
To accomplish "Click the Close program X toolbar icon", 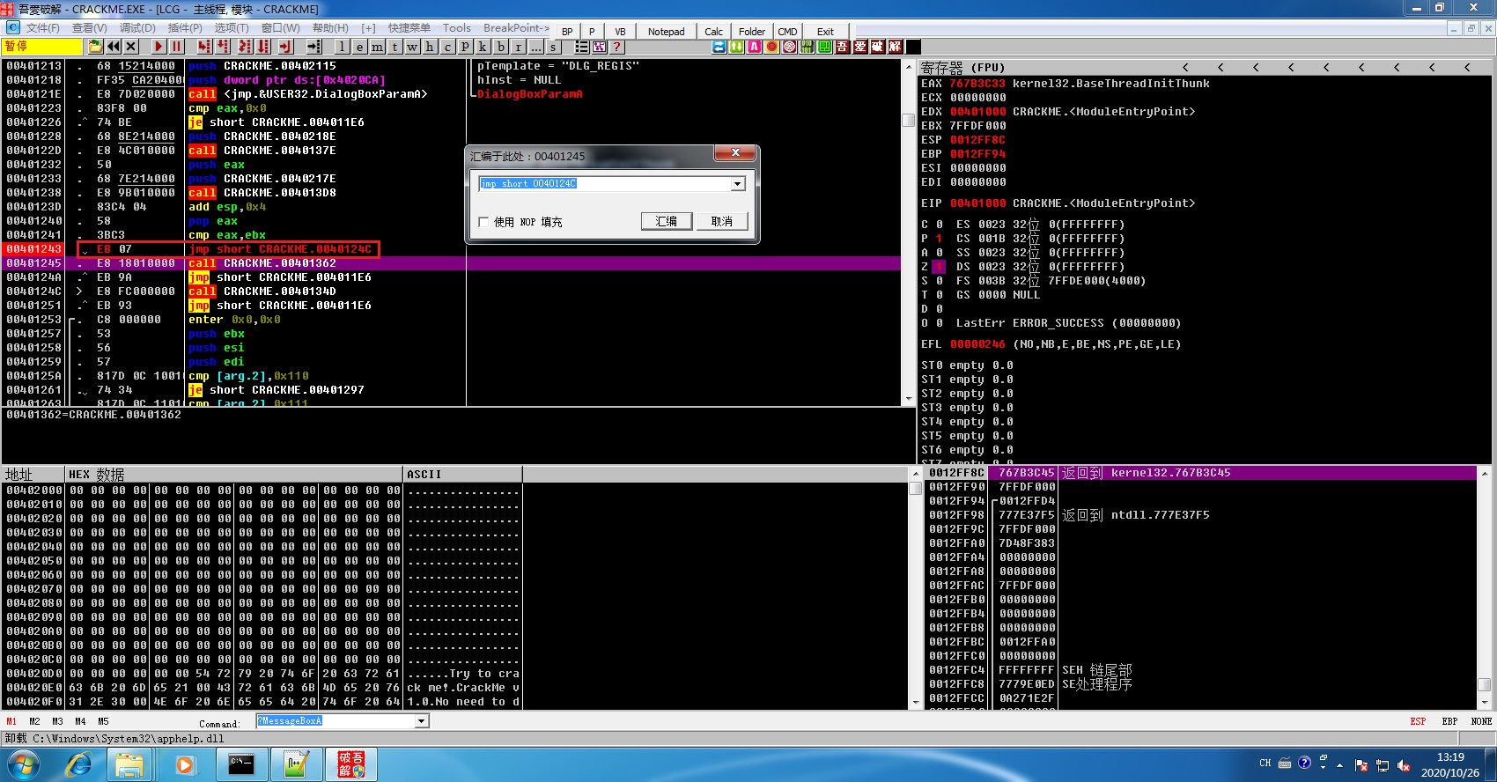I will pyautogui.click(x=131, y=47).
